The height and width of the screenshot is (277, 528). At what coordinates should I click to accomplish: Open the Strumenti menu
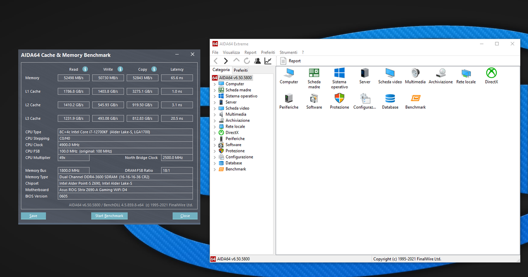point(288,52)
